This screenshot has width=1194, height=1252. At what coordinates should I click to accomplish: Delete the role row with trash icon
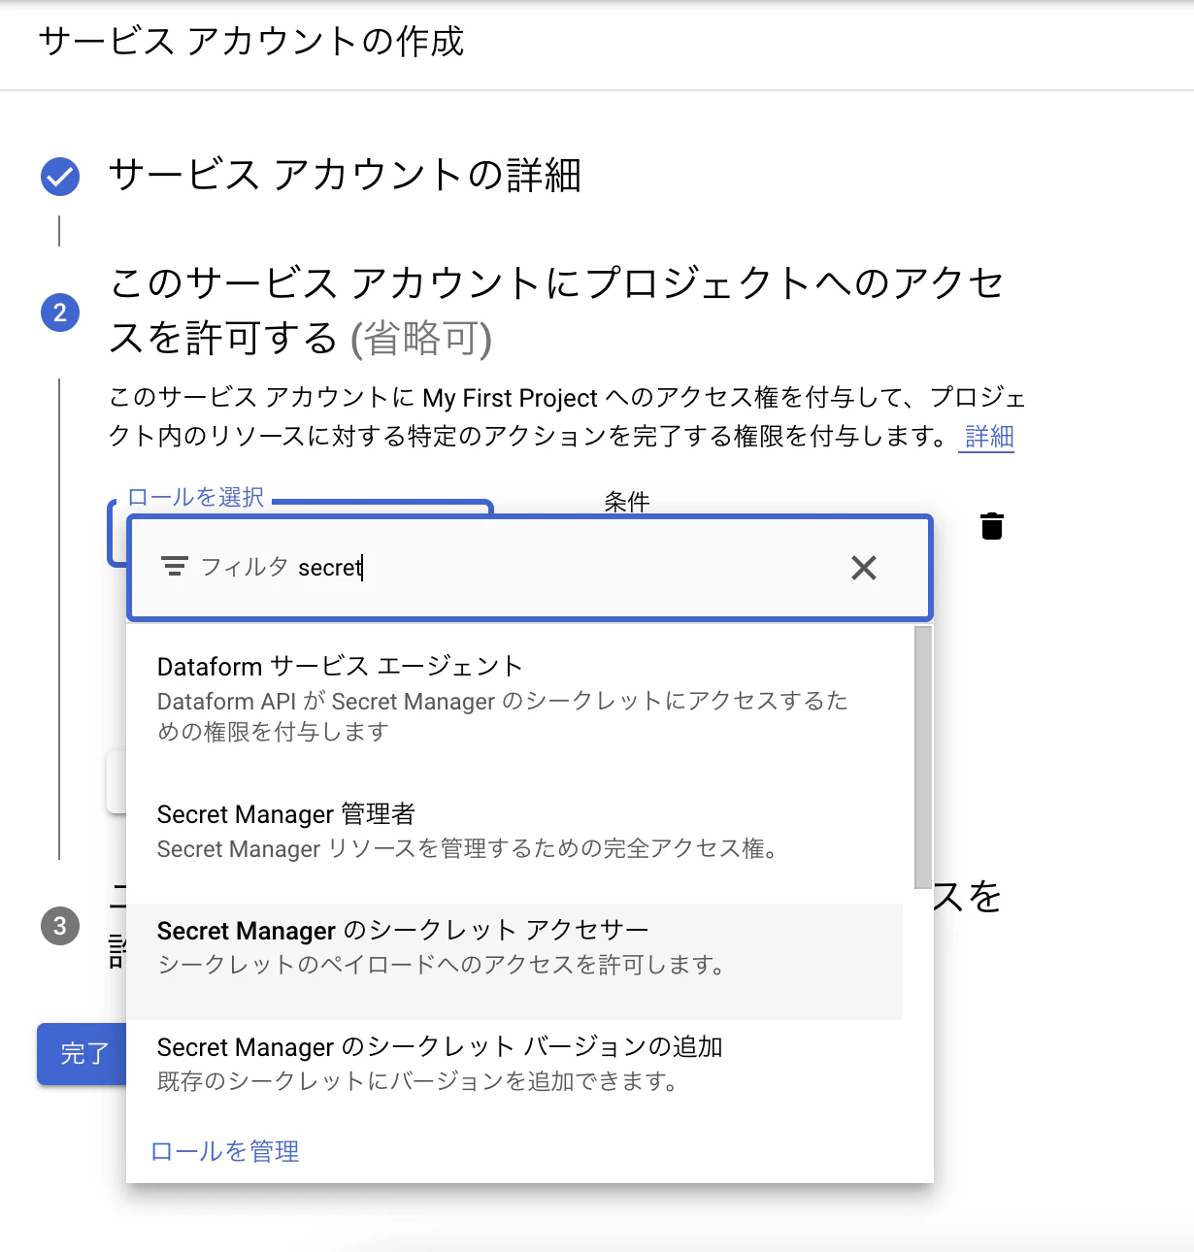coord(991,526)
